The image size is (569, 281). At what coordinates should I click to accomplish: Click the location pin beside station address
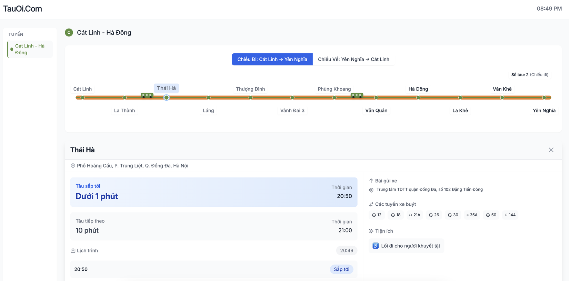click(x=73, y=166)
